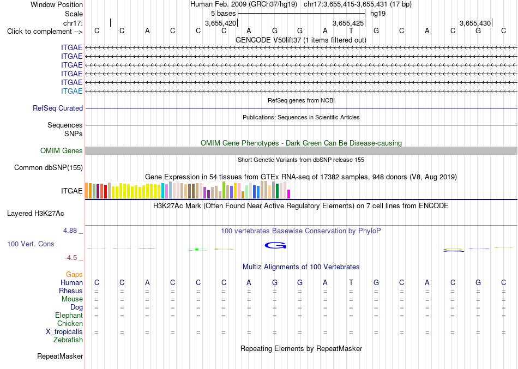This screenshot has height=369, width=518.
Task: Click the Human alignment row label
Action: coord(71,282)
